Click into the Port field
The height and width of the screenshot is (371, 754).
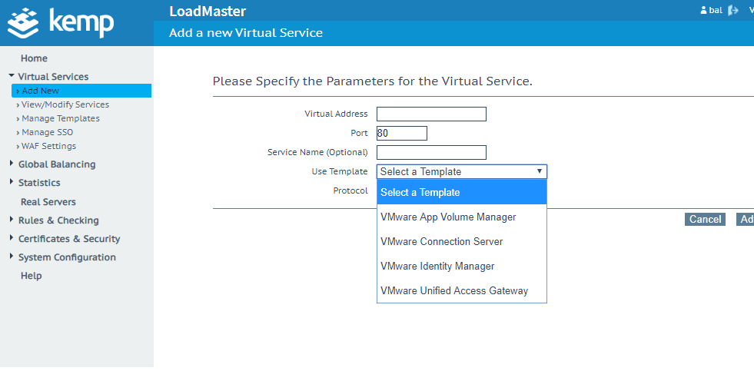point(401,133)
